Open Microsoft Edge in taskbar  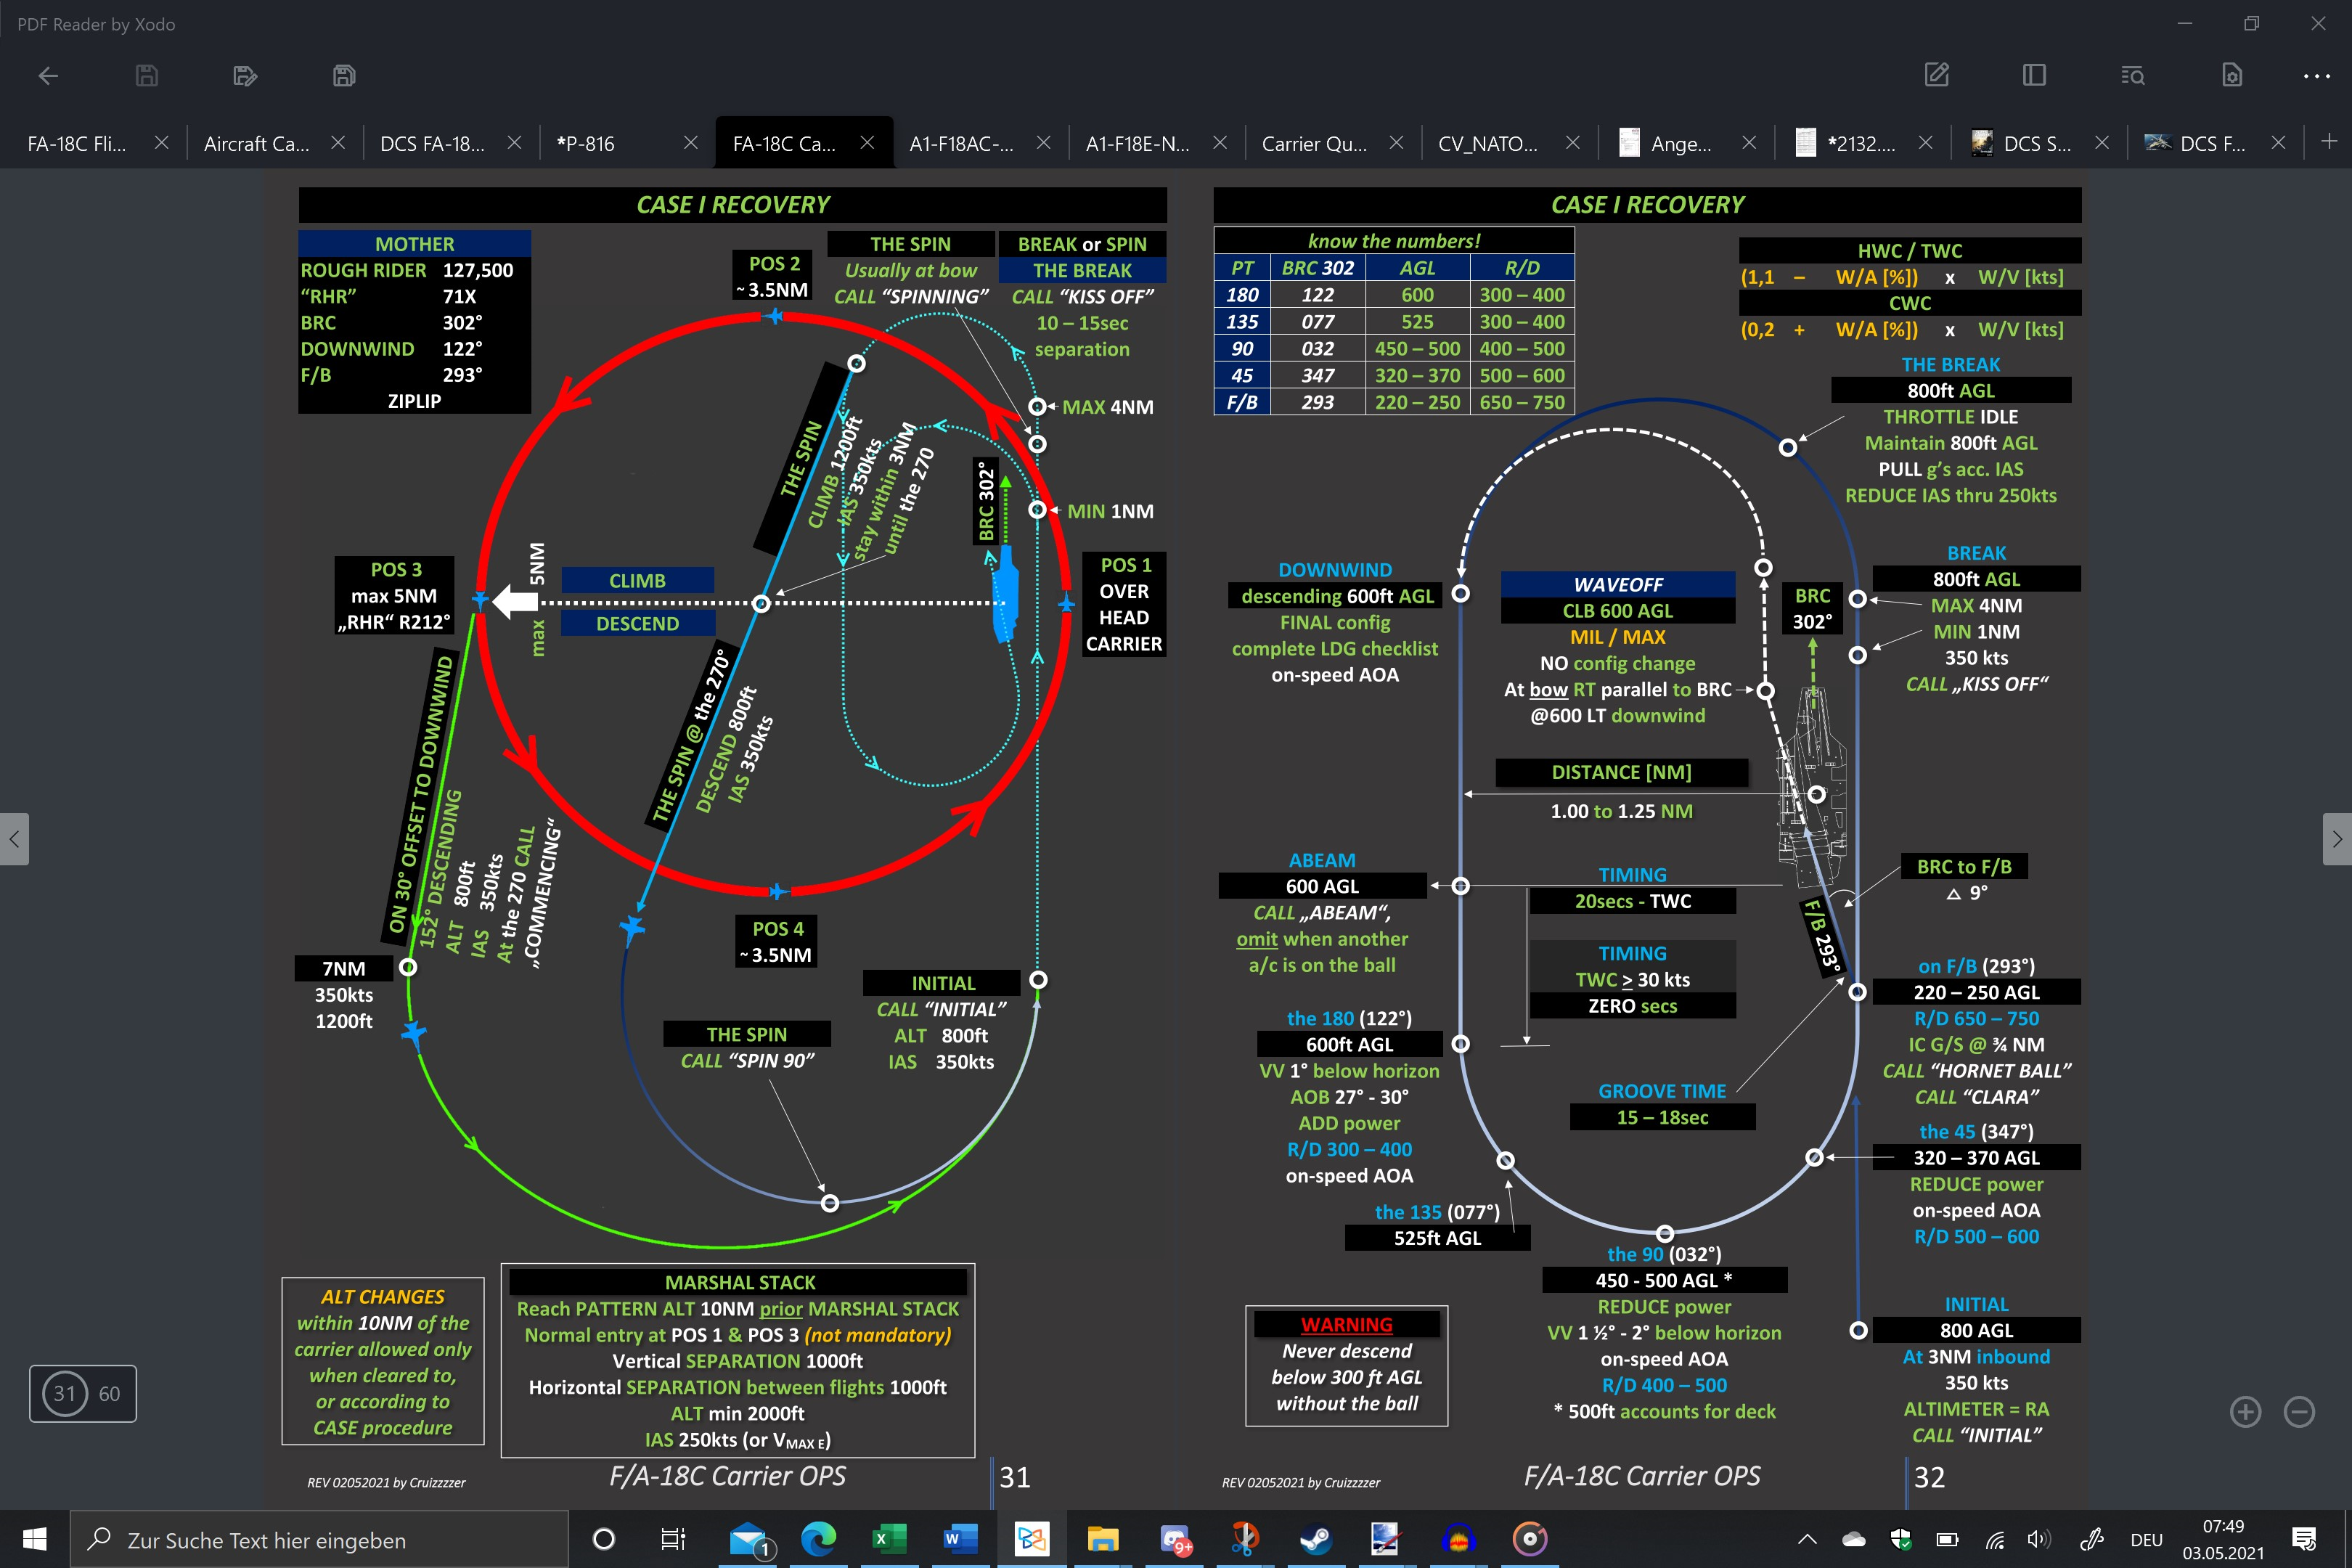click(x=819, y=1539)
